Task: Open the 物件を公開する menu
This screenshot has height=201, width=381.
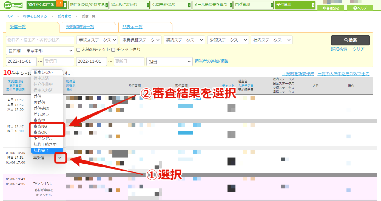Action: pyautogui.click(x=47, y=5)
